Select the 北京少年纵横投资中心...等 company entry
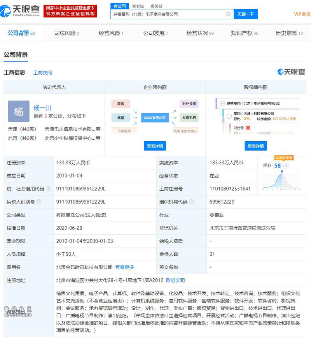Image resolution: width=311 pixels, height=339 pixels. click(x=73, y=138)
